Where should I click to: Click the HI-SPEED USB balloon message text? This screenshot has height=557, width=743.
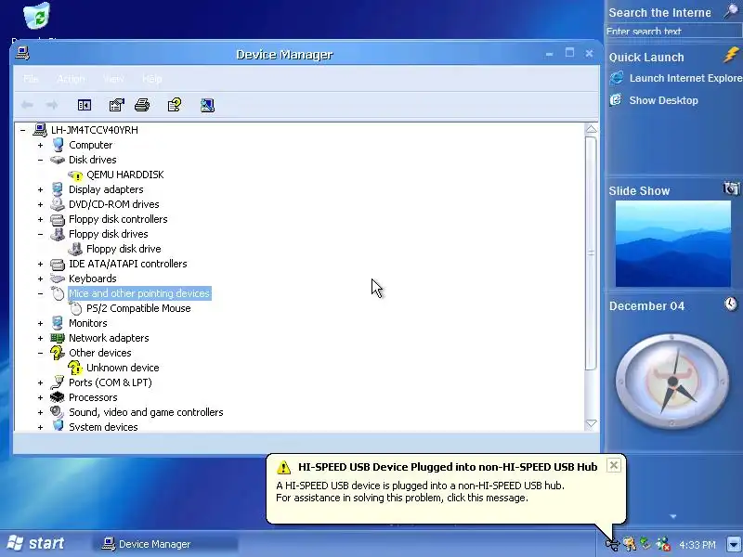[x=420, y=492]
